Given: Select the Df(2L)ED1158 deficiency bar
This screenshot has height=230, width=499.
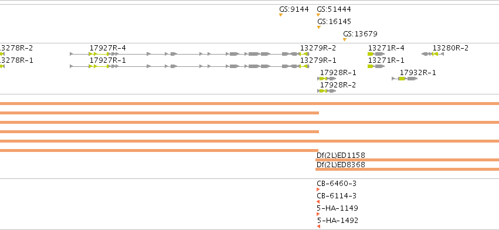Looking at the screenshot, I should (407, 160).
